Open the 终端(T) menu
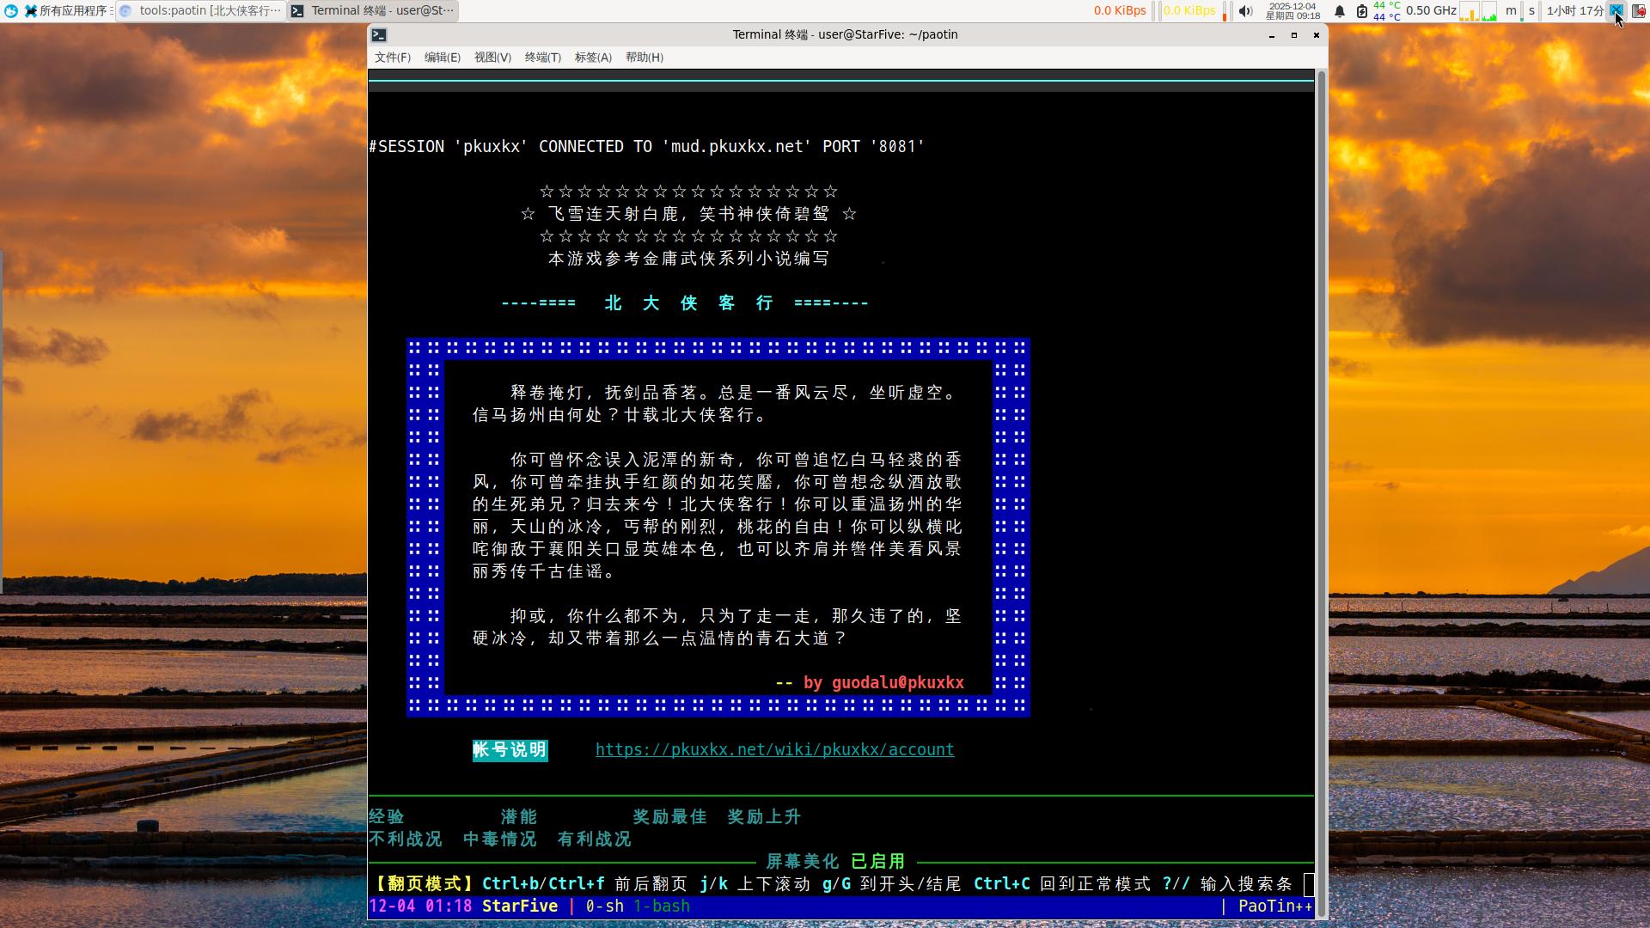 click(x=542, y=58)
